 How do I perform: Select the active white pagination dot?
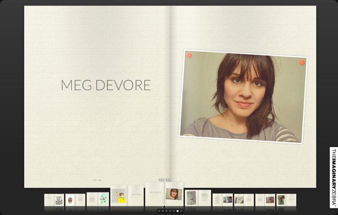[177, 211]
